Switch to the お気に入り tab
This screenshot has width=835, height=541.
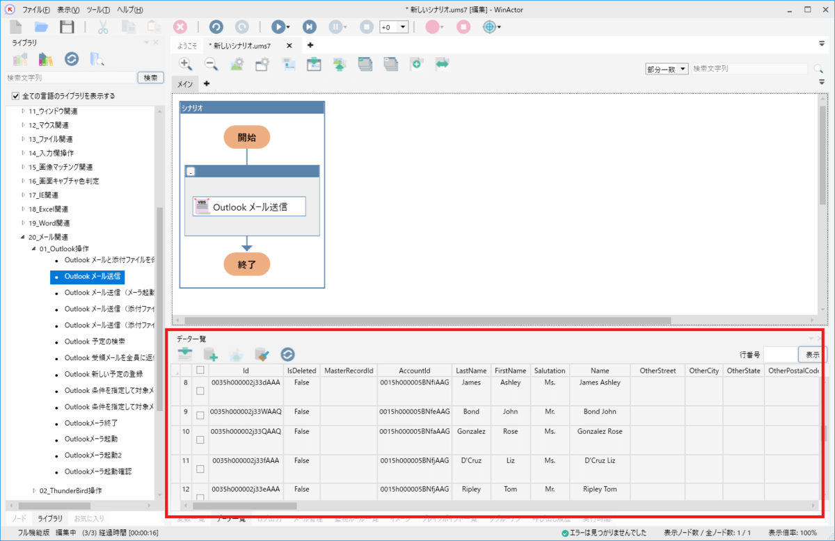pos(89,519)
